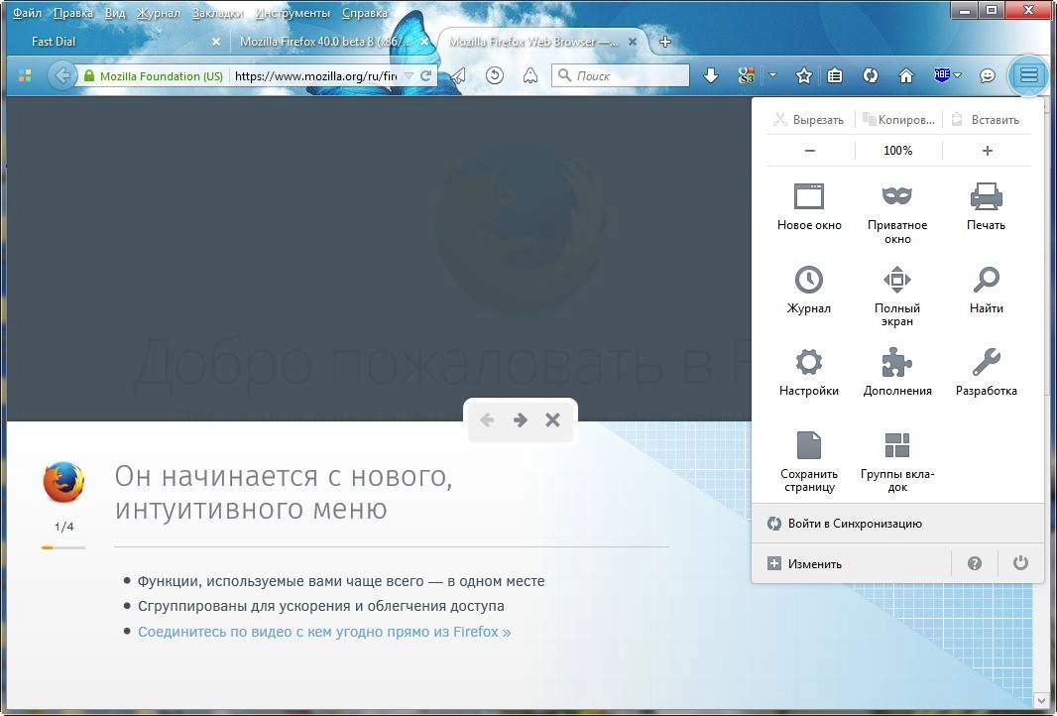Click Вырезать in the menu panel

[x=809, y=120]
